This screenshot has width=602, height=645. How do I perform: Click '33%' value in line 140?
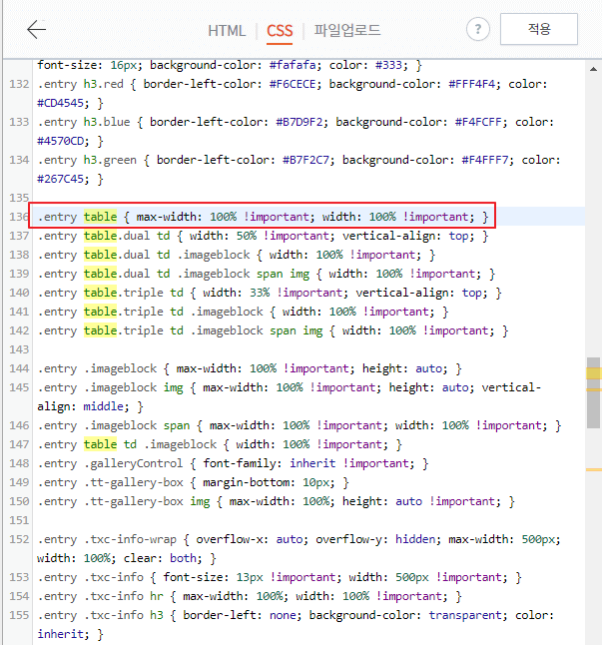coord(260,293)
